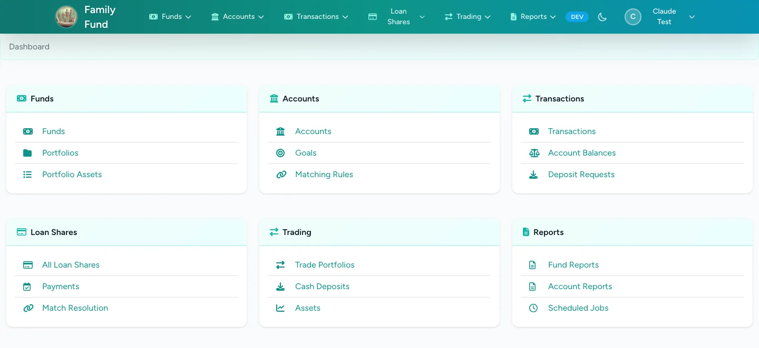This screenshot has height=348, width=759.
Task: Open the Loan Shares dropdown in navbar
Action: click(x=396, y=17)
